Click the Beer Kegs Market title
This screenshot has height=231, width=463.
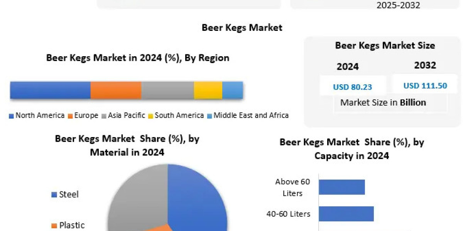[x=242, y=28]
